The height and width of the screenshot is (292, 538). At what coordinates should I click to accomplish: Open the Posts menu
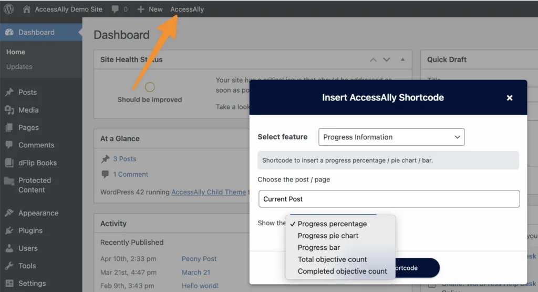pos(27,92)
